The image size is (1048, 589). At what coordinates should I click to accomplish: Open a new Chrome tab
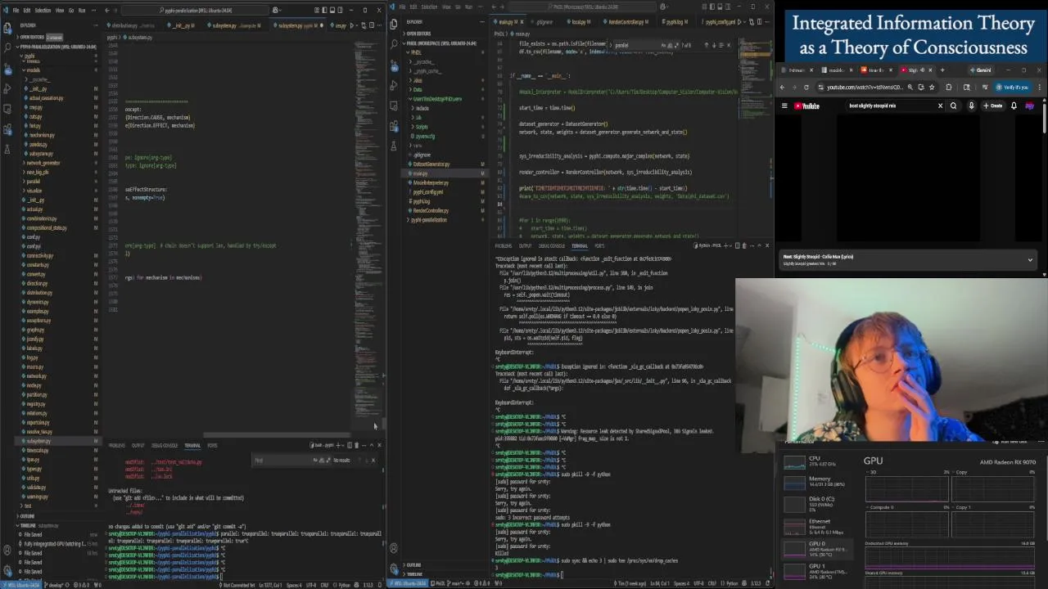[x=942, y=70]
